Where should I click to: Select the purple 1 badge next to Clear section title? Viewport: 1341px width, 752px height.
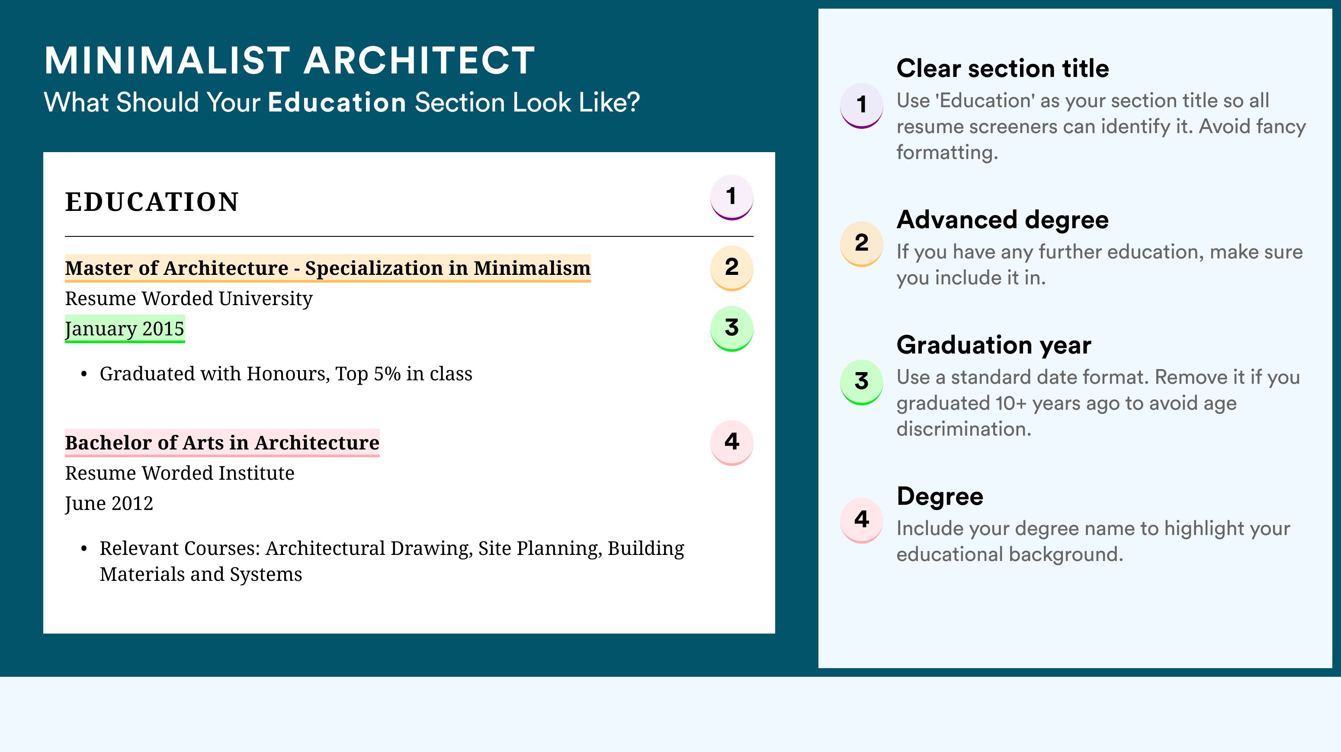(862, 105)
